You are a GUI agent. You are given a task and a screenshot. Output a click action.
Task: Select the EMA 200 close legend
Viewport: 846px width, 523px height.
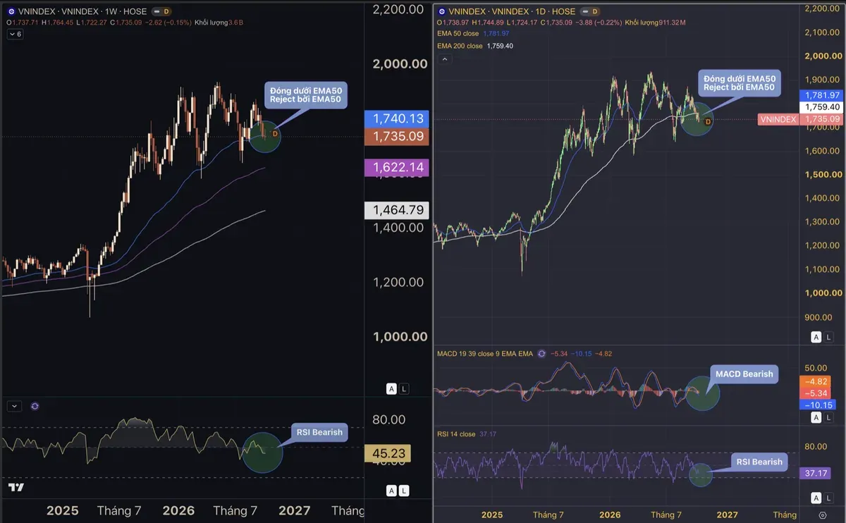click(x=460, y=46)
